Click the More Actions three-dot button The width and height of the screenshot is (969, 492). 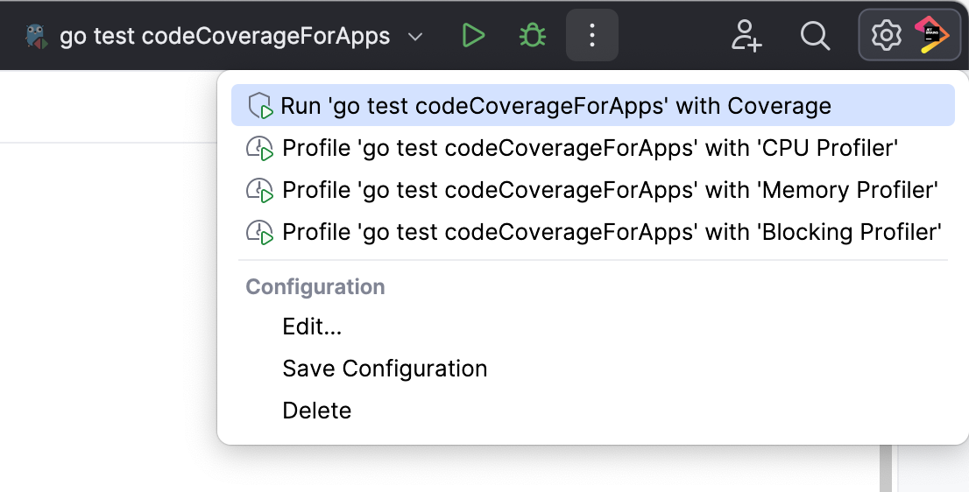pos(592,36)
